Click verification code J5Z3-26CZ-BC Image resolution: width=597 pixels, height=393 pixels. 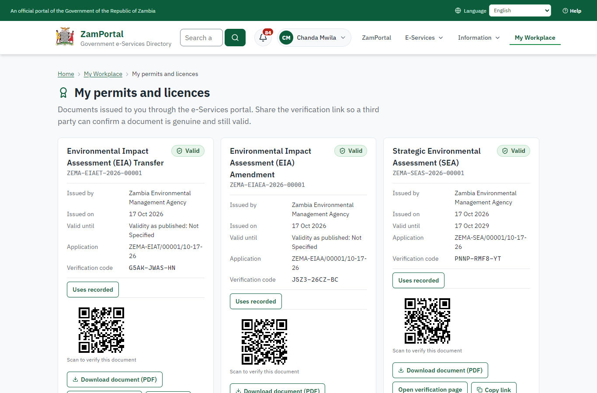coord(315,279)
